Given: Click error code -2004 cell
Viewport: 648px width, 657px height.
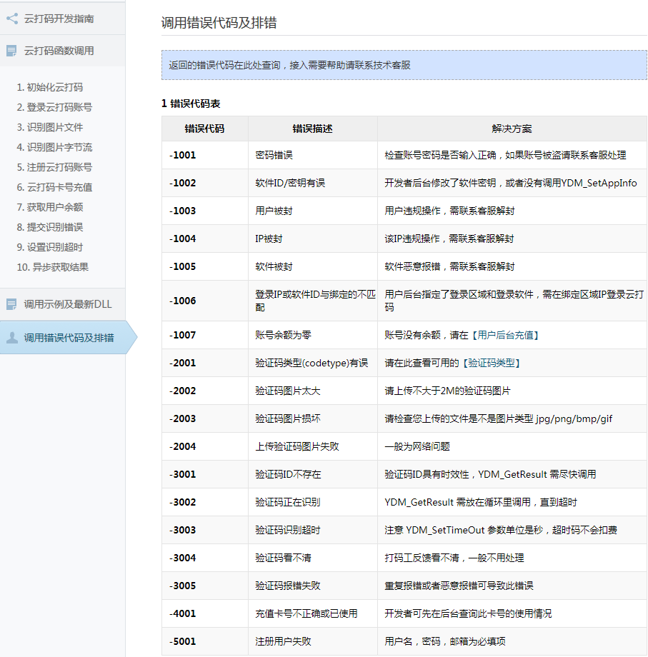Looking at the screenshot, I should (205, 446).
